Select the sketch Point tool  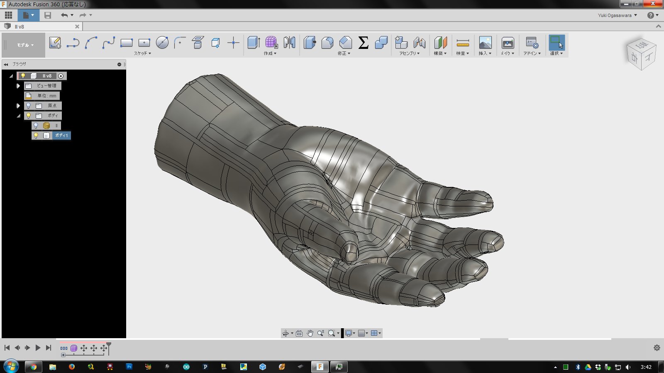point(233,42)
